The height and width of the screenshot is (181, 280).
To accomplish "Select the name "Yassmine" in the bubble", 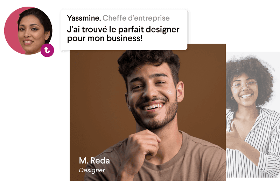I will (84, 18).
